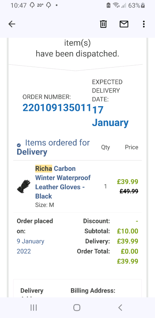Tap the Android navigation back chevron
Screen dimensions: 155x318
(x=120, y=308)
